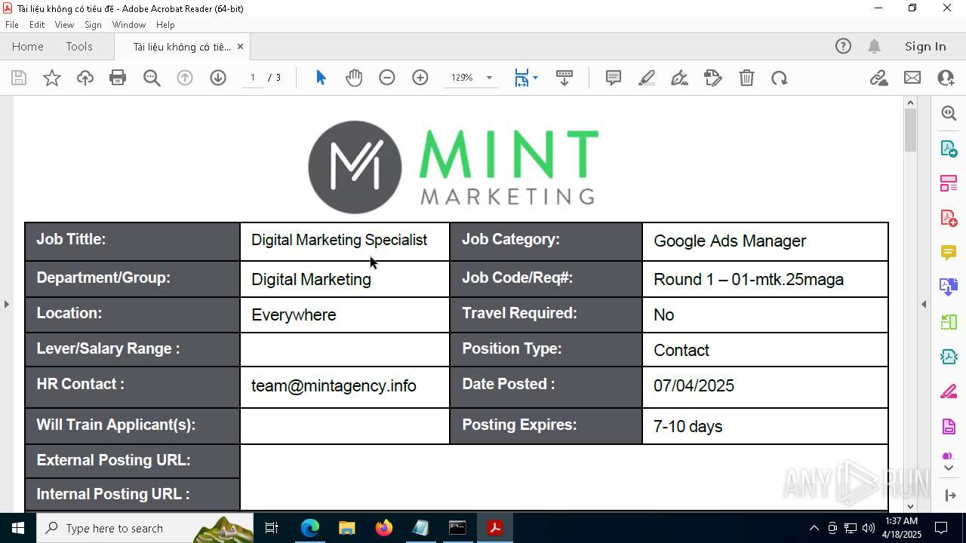Click the team@mintagency.info email text
Screen dimensions: 966x543
334,386
